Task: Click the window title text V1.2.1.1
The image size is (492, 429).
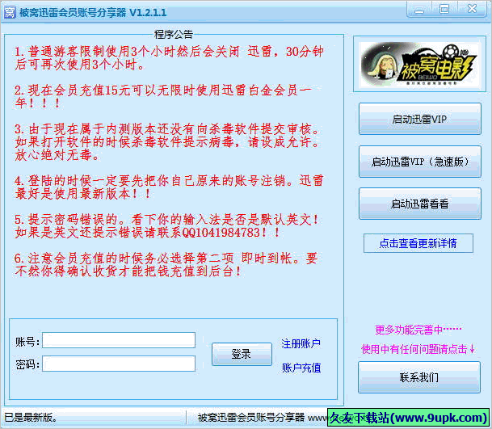Action: 148,13
